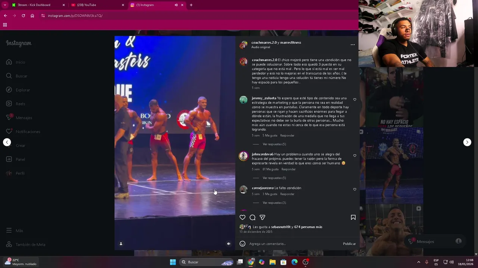The image size is (478, 268).
Task: Click the instagram.com address bar
Action: 198,16
